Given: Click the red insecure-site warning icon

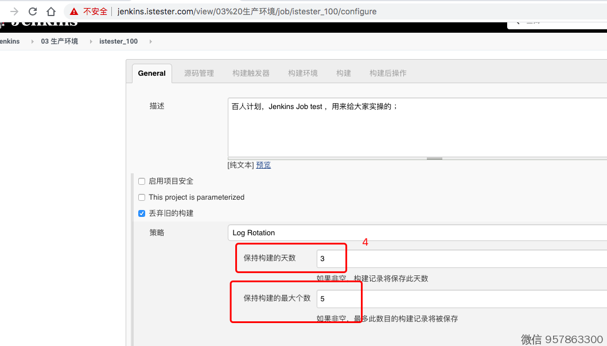Looking at the screenshot, I should (x=74, y=11).
